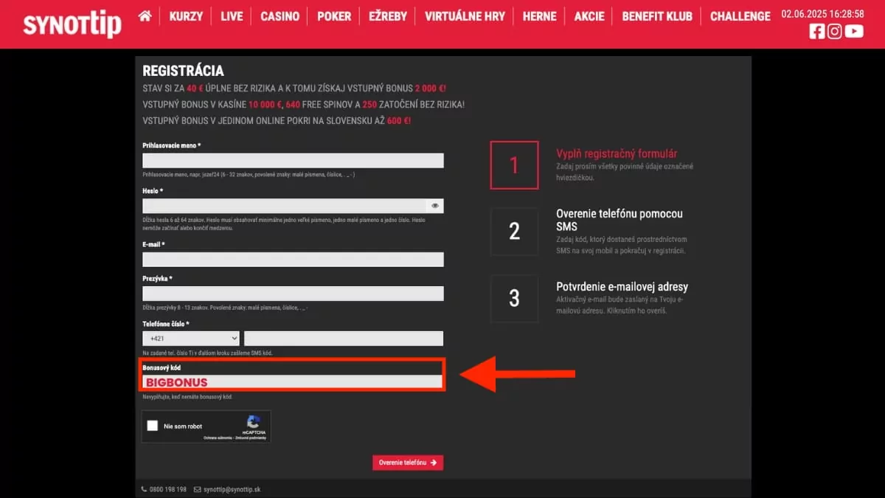Click the Vyplň registračný formulár step title
The height and width of the screenshot is (498, 885).
(617, 154)
